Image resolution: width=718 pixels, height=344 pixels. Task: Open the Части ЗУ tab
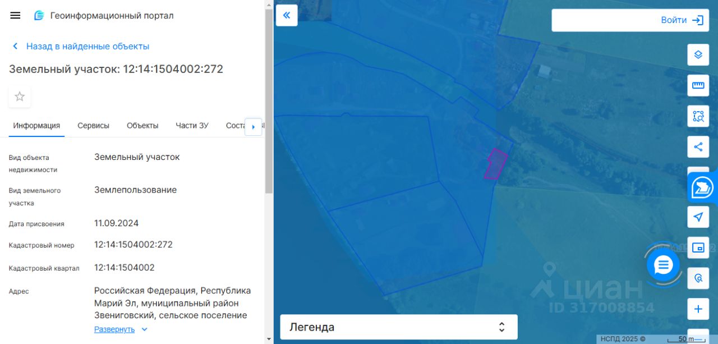[x=192, y=126]
